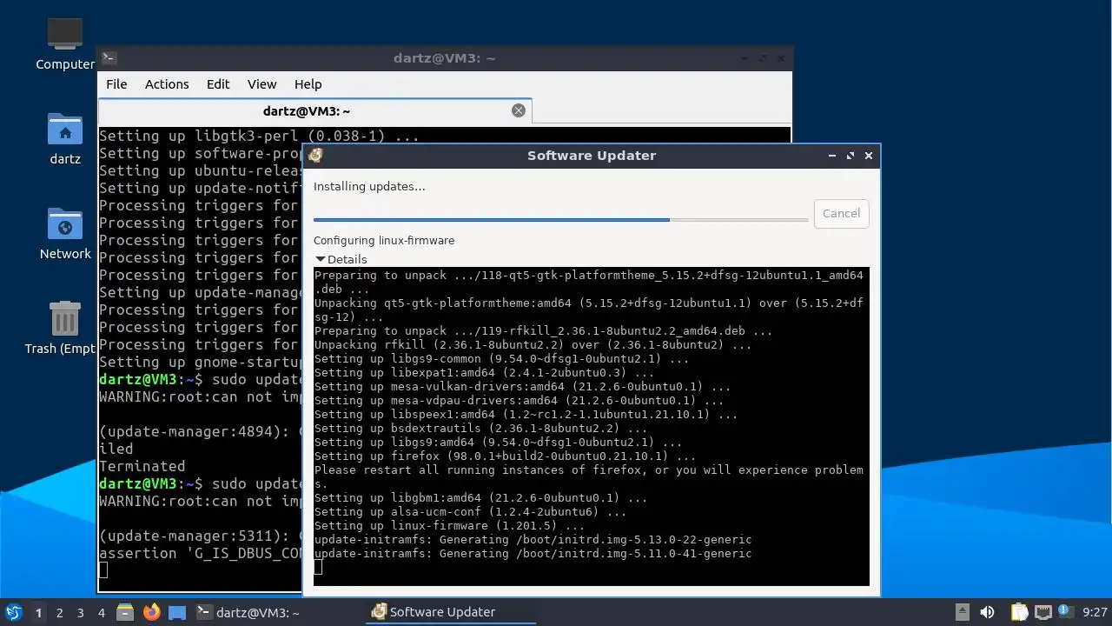Open the removable media eject tray icon

pos(962,612)
